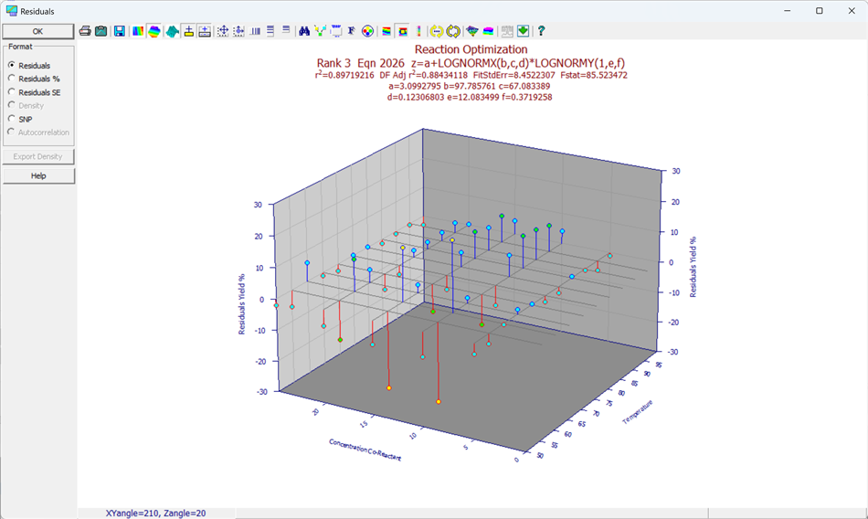Image resolution: width=868 pixels, height=519 pixels.
Task: Click the teal 3D surface plot icon
Action: pyautogui.click(x=173, y=31)
